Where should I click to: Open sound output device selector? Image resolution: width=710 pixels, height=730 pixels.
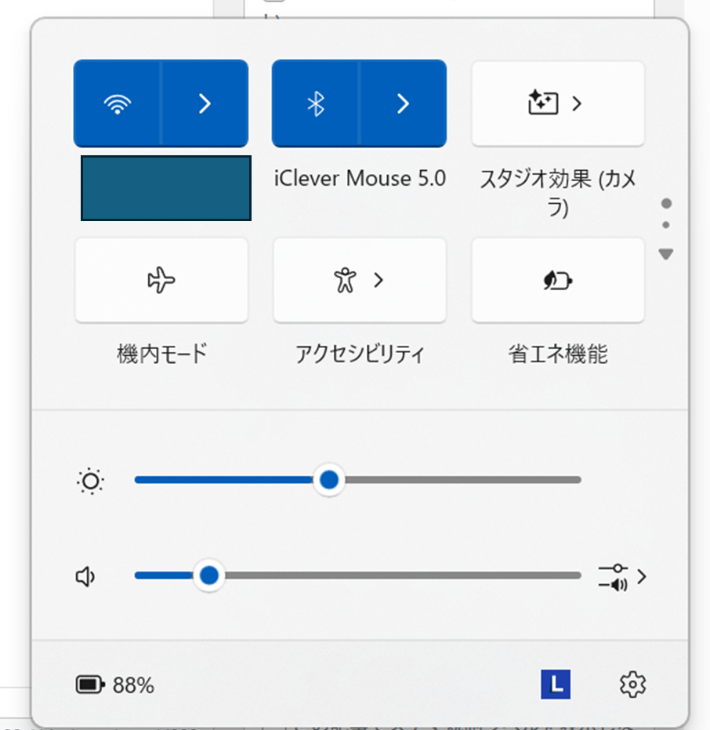click(x=622, y=577)
